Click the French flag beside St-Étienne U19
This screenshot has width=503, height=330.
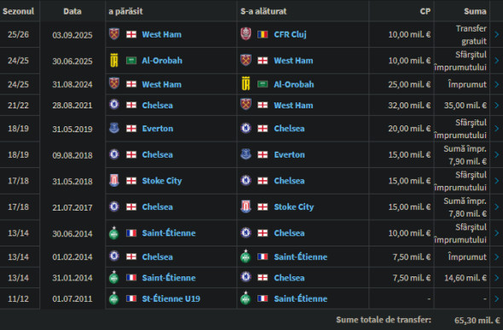pyautogui.click(x=131, y=298)
